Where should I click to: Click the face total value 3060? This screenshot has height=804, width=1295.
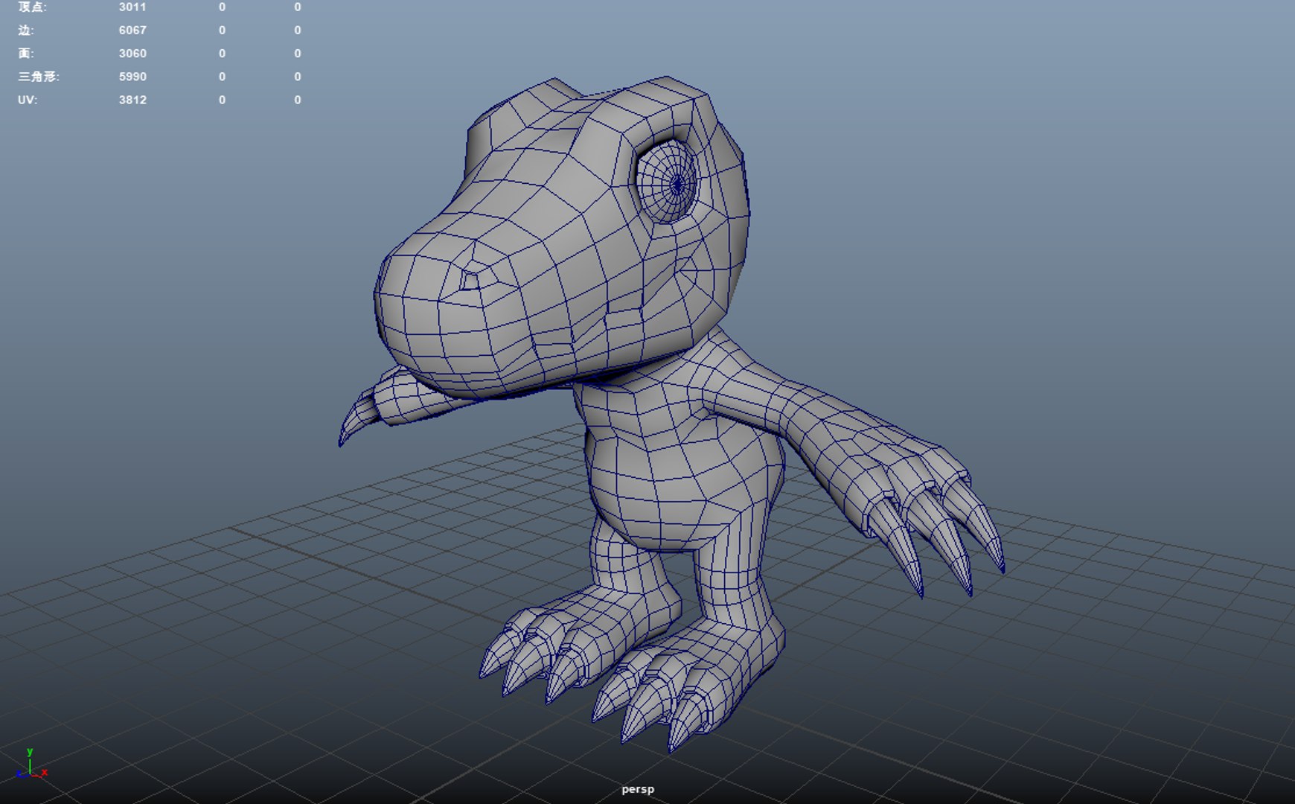(x=132, y=53)
